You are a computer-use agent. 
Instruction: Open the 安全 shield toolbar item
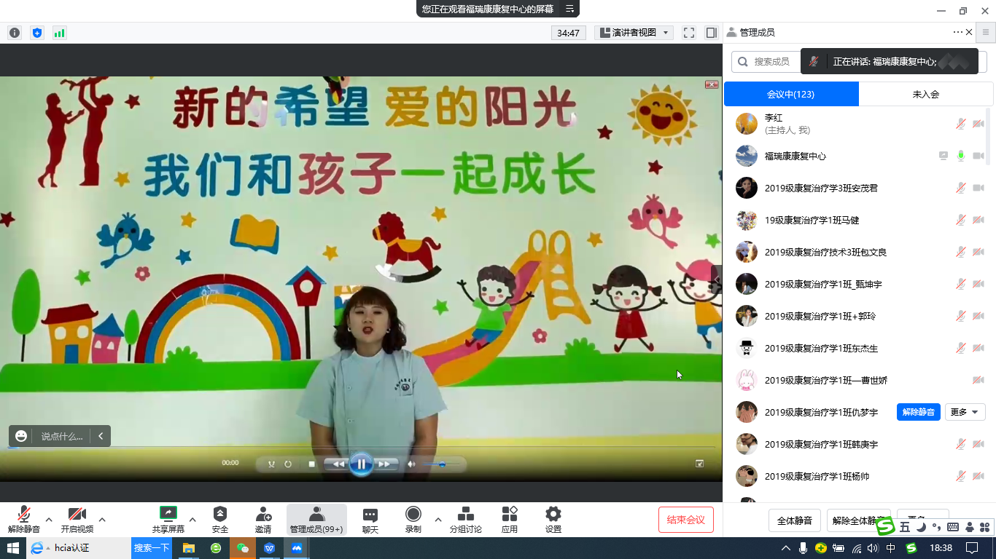[220, 520]
